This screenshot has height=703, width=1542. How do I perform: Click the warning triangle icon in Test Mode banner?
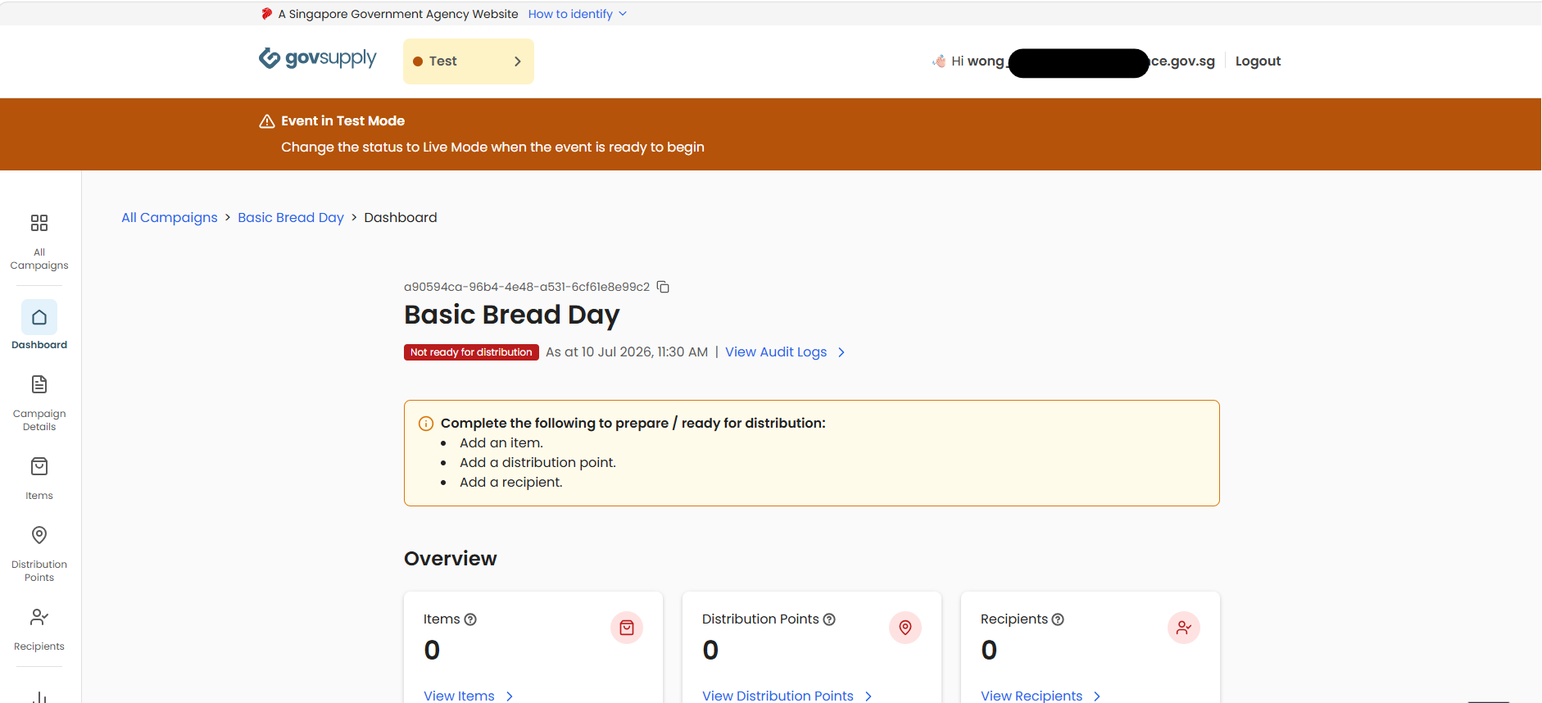click(x=267, y=121)
